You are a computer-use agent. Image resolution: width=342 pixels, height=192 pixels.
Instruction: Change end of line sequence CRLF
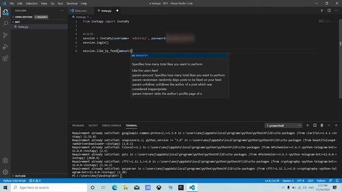310,181
